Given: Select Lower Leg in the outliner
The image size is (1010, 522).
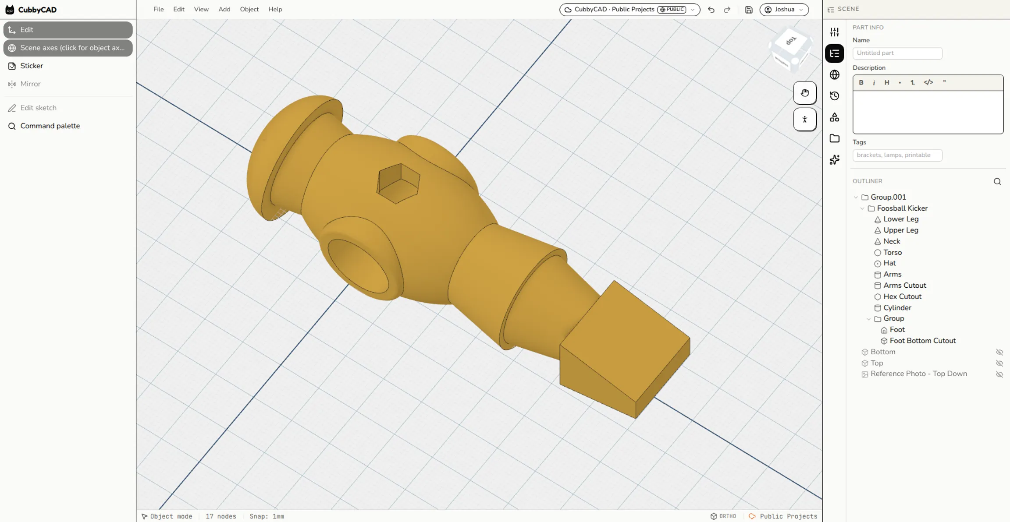Looking at the screenshot, I should [901, 219].
